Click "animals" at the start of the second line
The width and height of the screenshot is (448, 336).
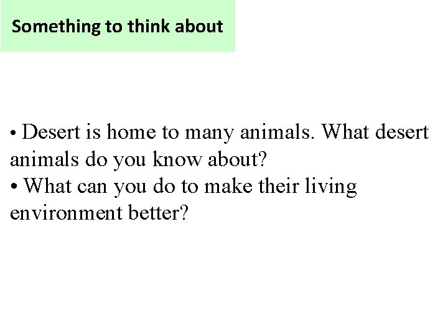click(x=44, y=159)
